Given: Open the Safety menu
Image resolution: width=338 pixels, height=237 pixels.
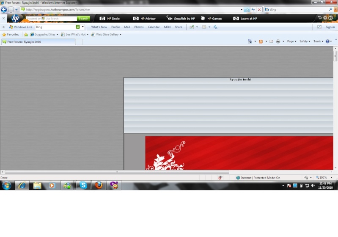Looking at the screenshot, I should point(305,41).
